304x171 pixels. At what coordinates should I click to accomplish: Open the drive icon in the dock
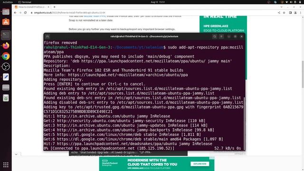[6, 87]
